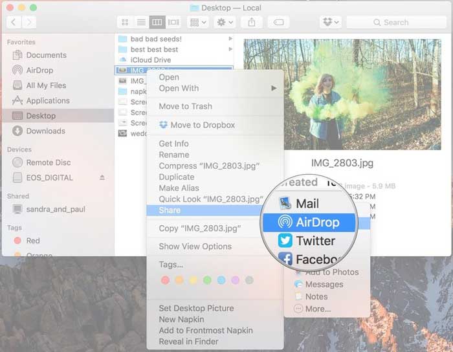Select the bad bad seeds! folder

click(x=156, y=39)
